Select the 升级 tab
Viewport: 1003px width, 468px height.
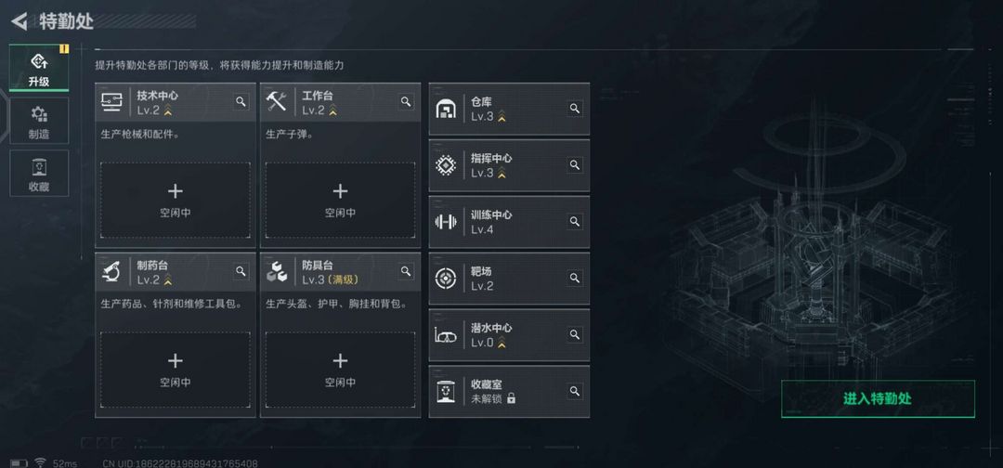click(x=39, y=68)
